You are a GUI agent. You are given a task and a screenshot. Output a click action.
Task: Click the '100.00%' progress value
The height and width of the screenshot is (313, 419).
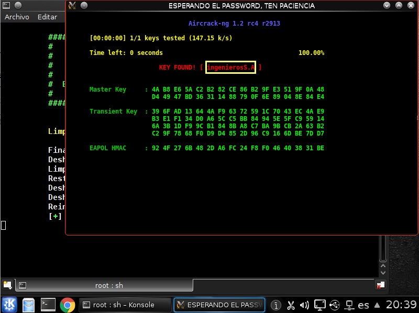(311, 53)
